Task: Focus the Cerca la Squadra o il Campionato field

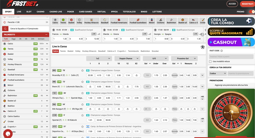Action: click(29, 29)
